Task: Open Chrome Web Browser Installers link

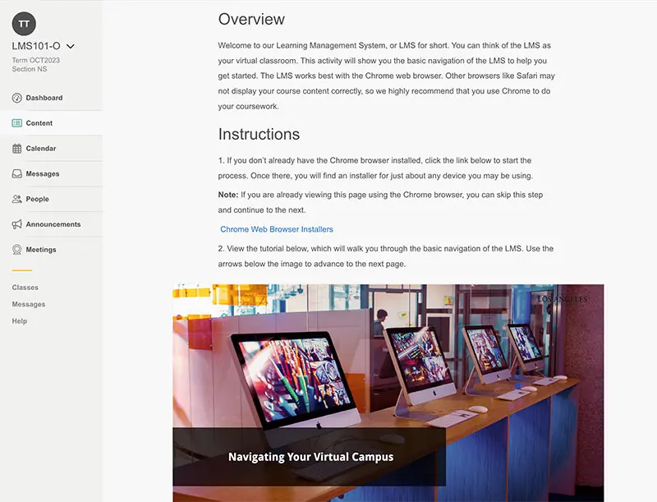Action: pyautogui.click(x=277, y=229)
